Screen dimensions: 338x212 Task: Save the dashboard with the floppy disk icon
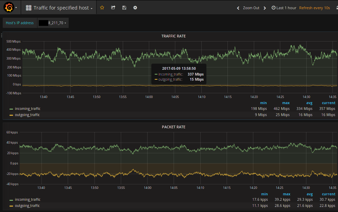pos(124,8)
